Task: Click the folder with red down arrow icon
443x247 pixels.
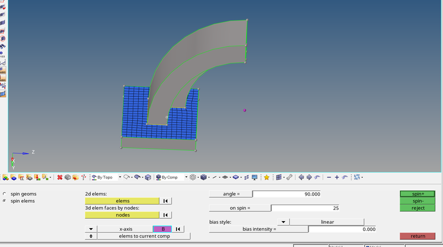Action: pyautogui.click(x=37, y=177)
